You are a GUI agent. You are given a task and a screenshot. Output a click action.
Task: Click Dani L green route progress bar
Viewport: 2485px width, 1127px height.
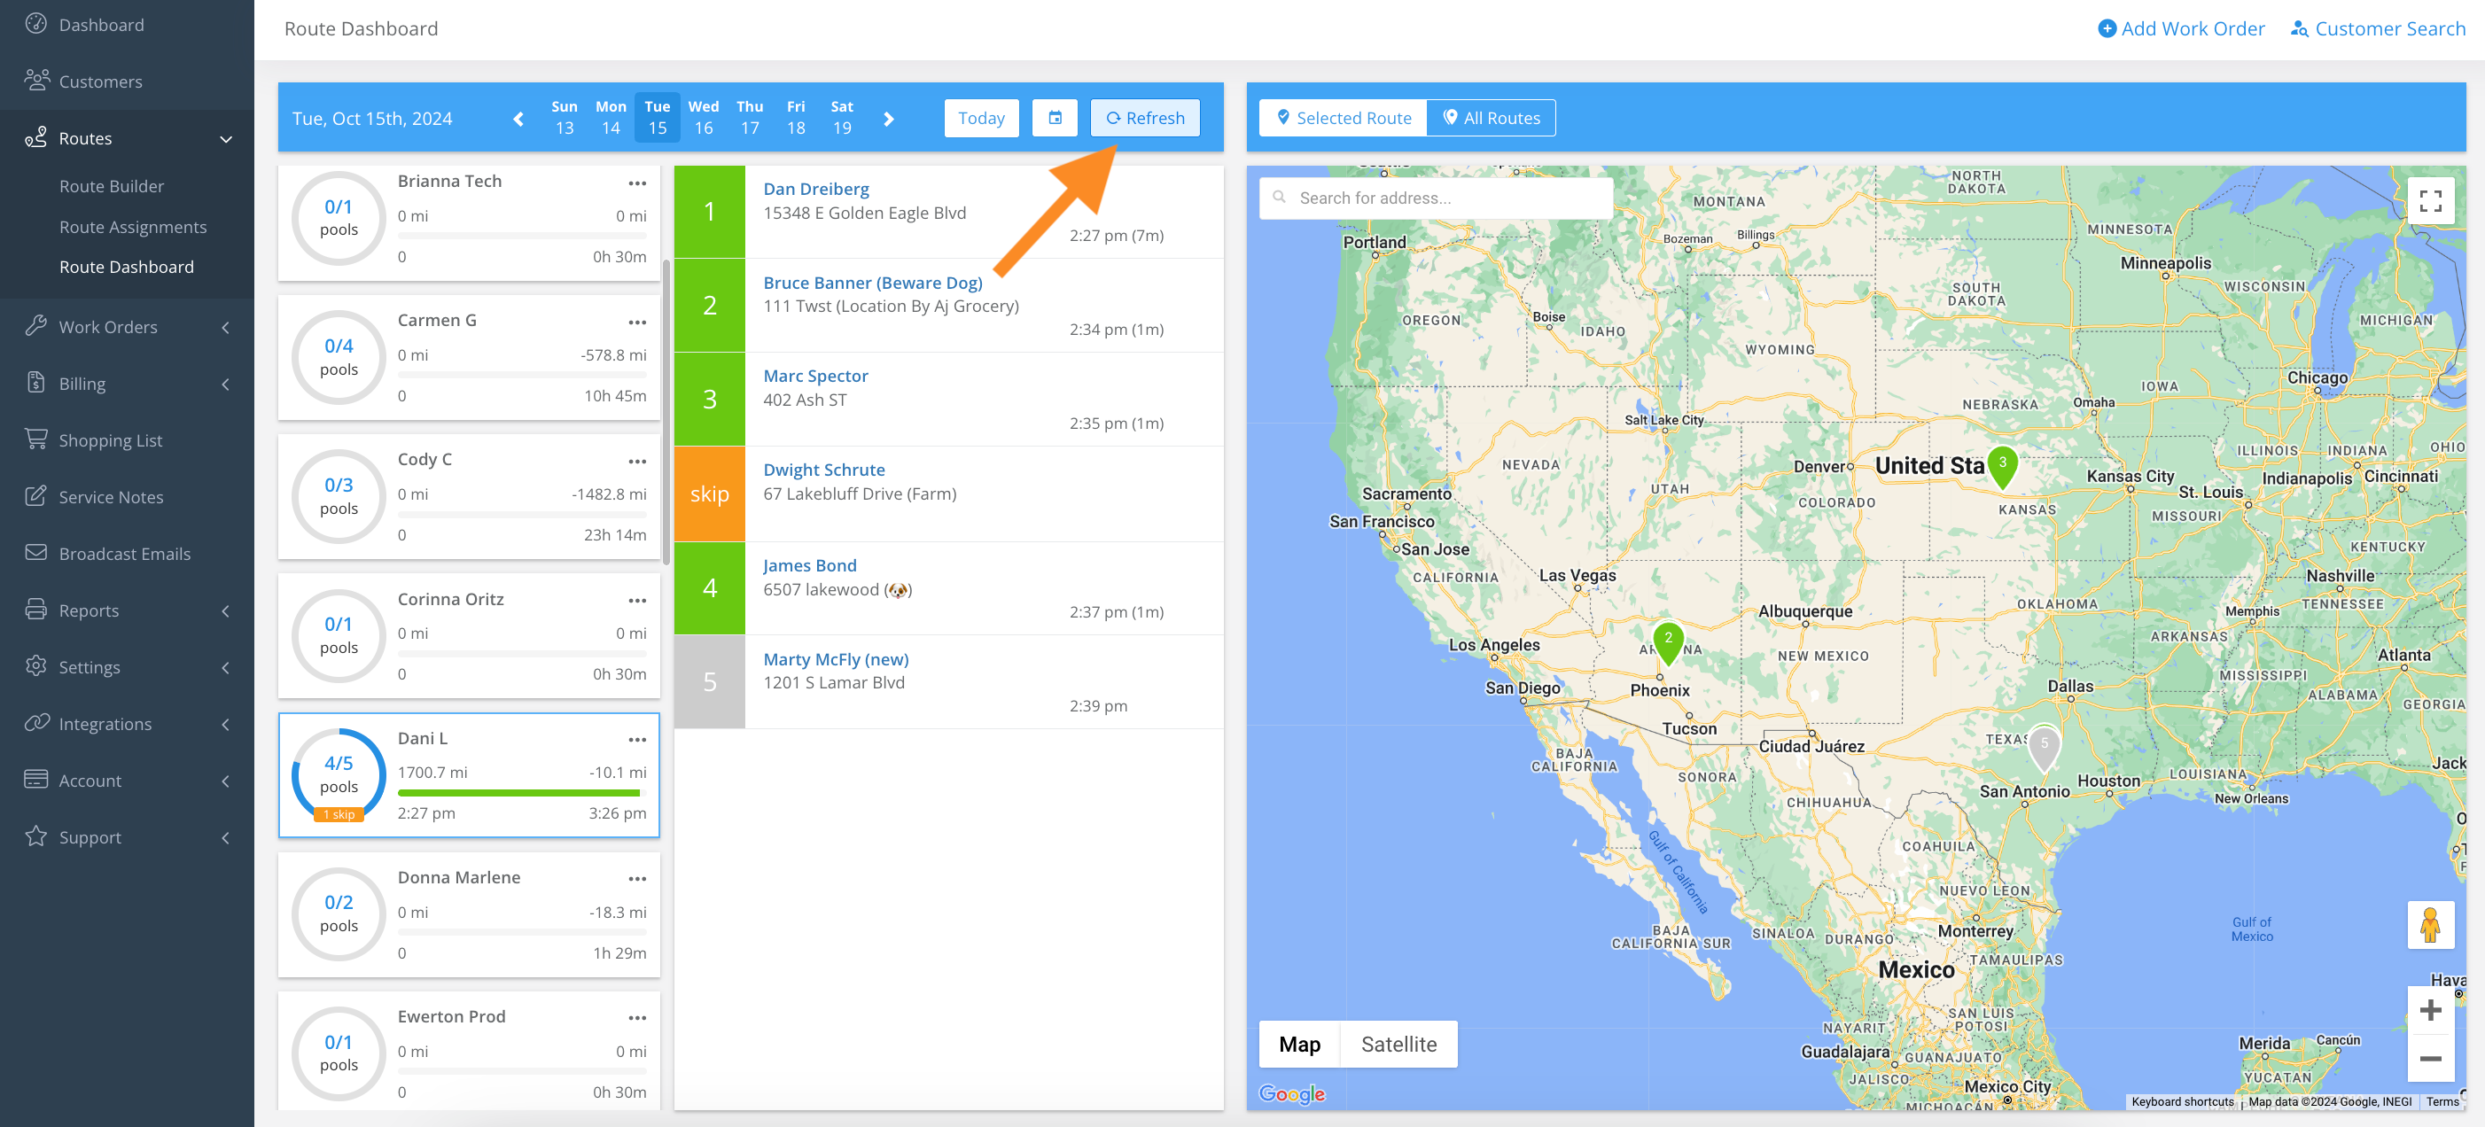519,792
